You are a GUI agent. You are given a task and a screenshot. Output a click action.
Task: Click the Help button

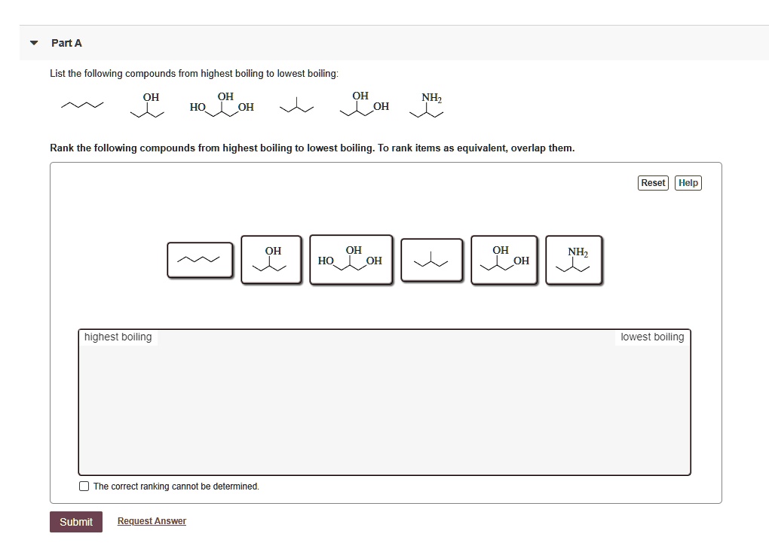[x=688, y=182]
